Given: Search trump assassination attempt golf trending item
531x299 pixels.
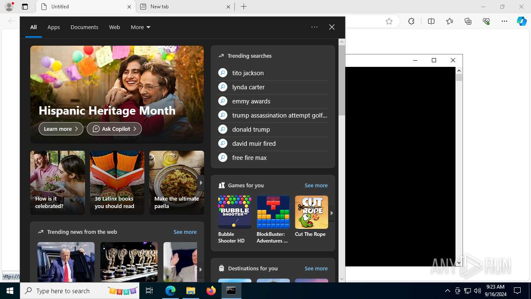Looking at the screenshot, I should click(273, 115).
